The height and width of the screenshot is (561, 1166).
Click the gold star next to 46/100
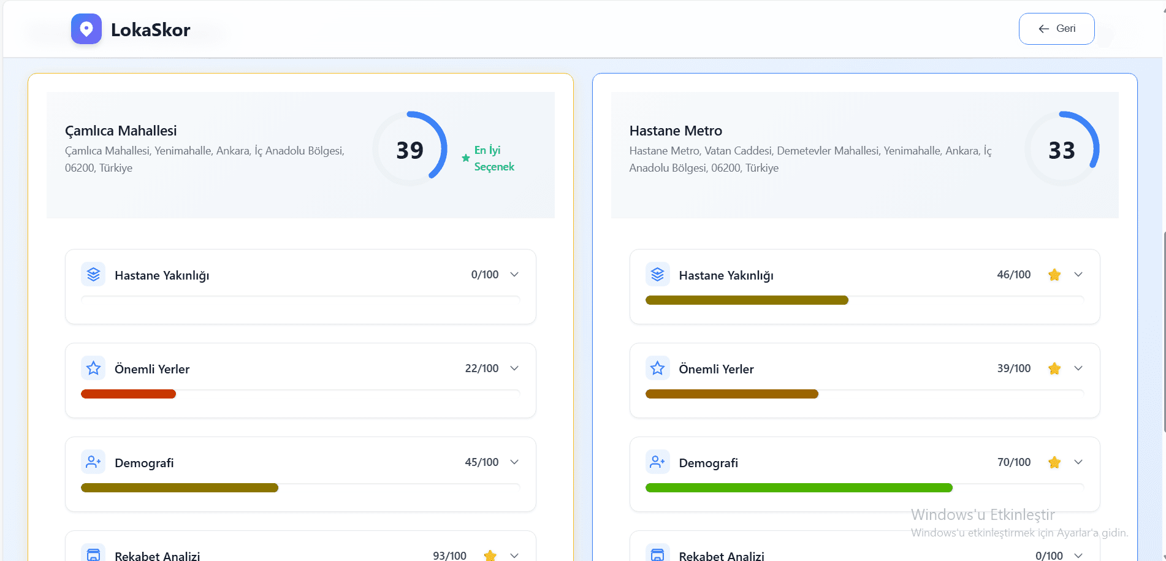coord(1054,275)
